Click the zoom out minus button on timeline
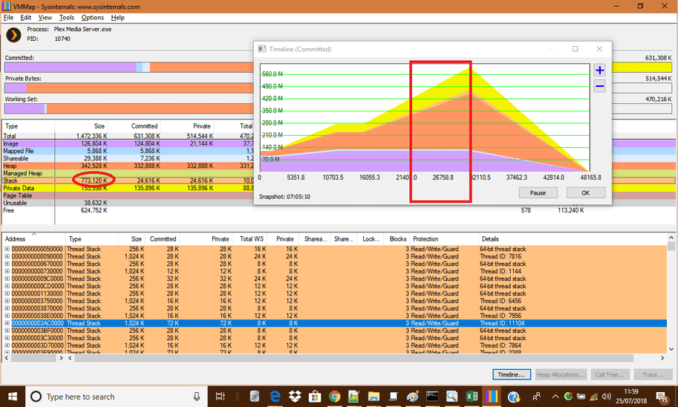The image size is (678, 407). pos(599,86)
